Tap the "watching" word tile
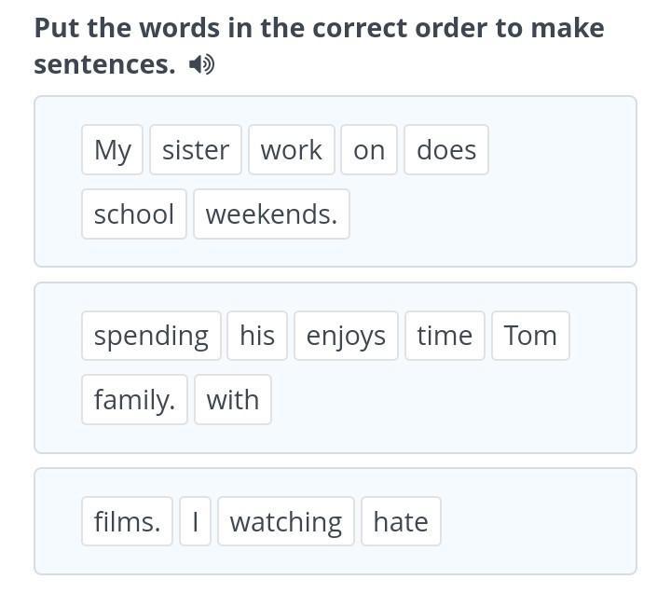Image resolution: width=671 pixels, height=593 pixels. tap(286, 522)
